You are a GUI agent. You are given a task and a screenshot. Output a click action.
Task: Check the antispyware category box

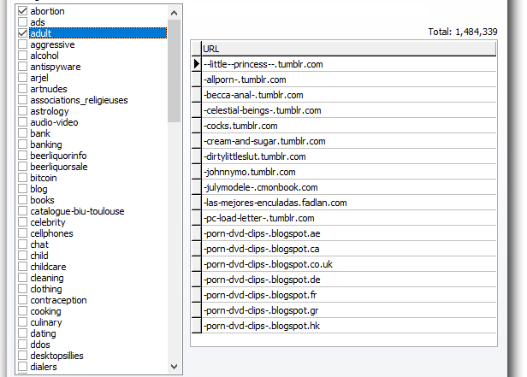tap(23, 67)
